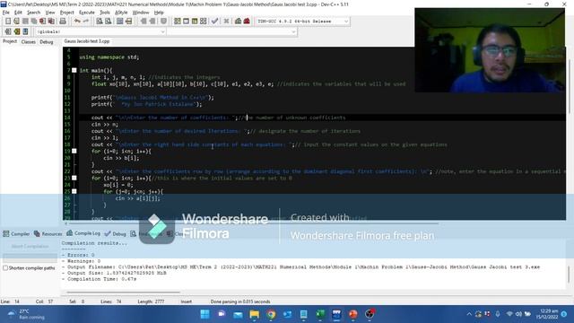Image resolution: width=574 pixels, height=323 pixels.
Task: Toggle the Shorten compiler paths checkbox
Action: 5,268
